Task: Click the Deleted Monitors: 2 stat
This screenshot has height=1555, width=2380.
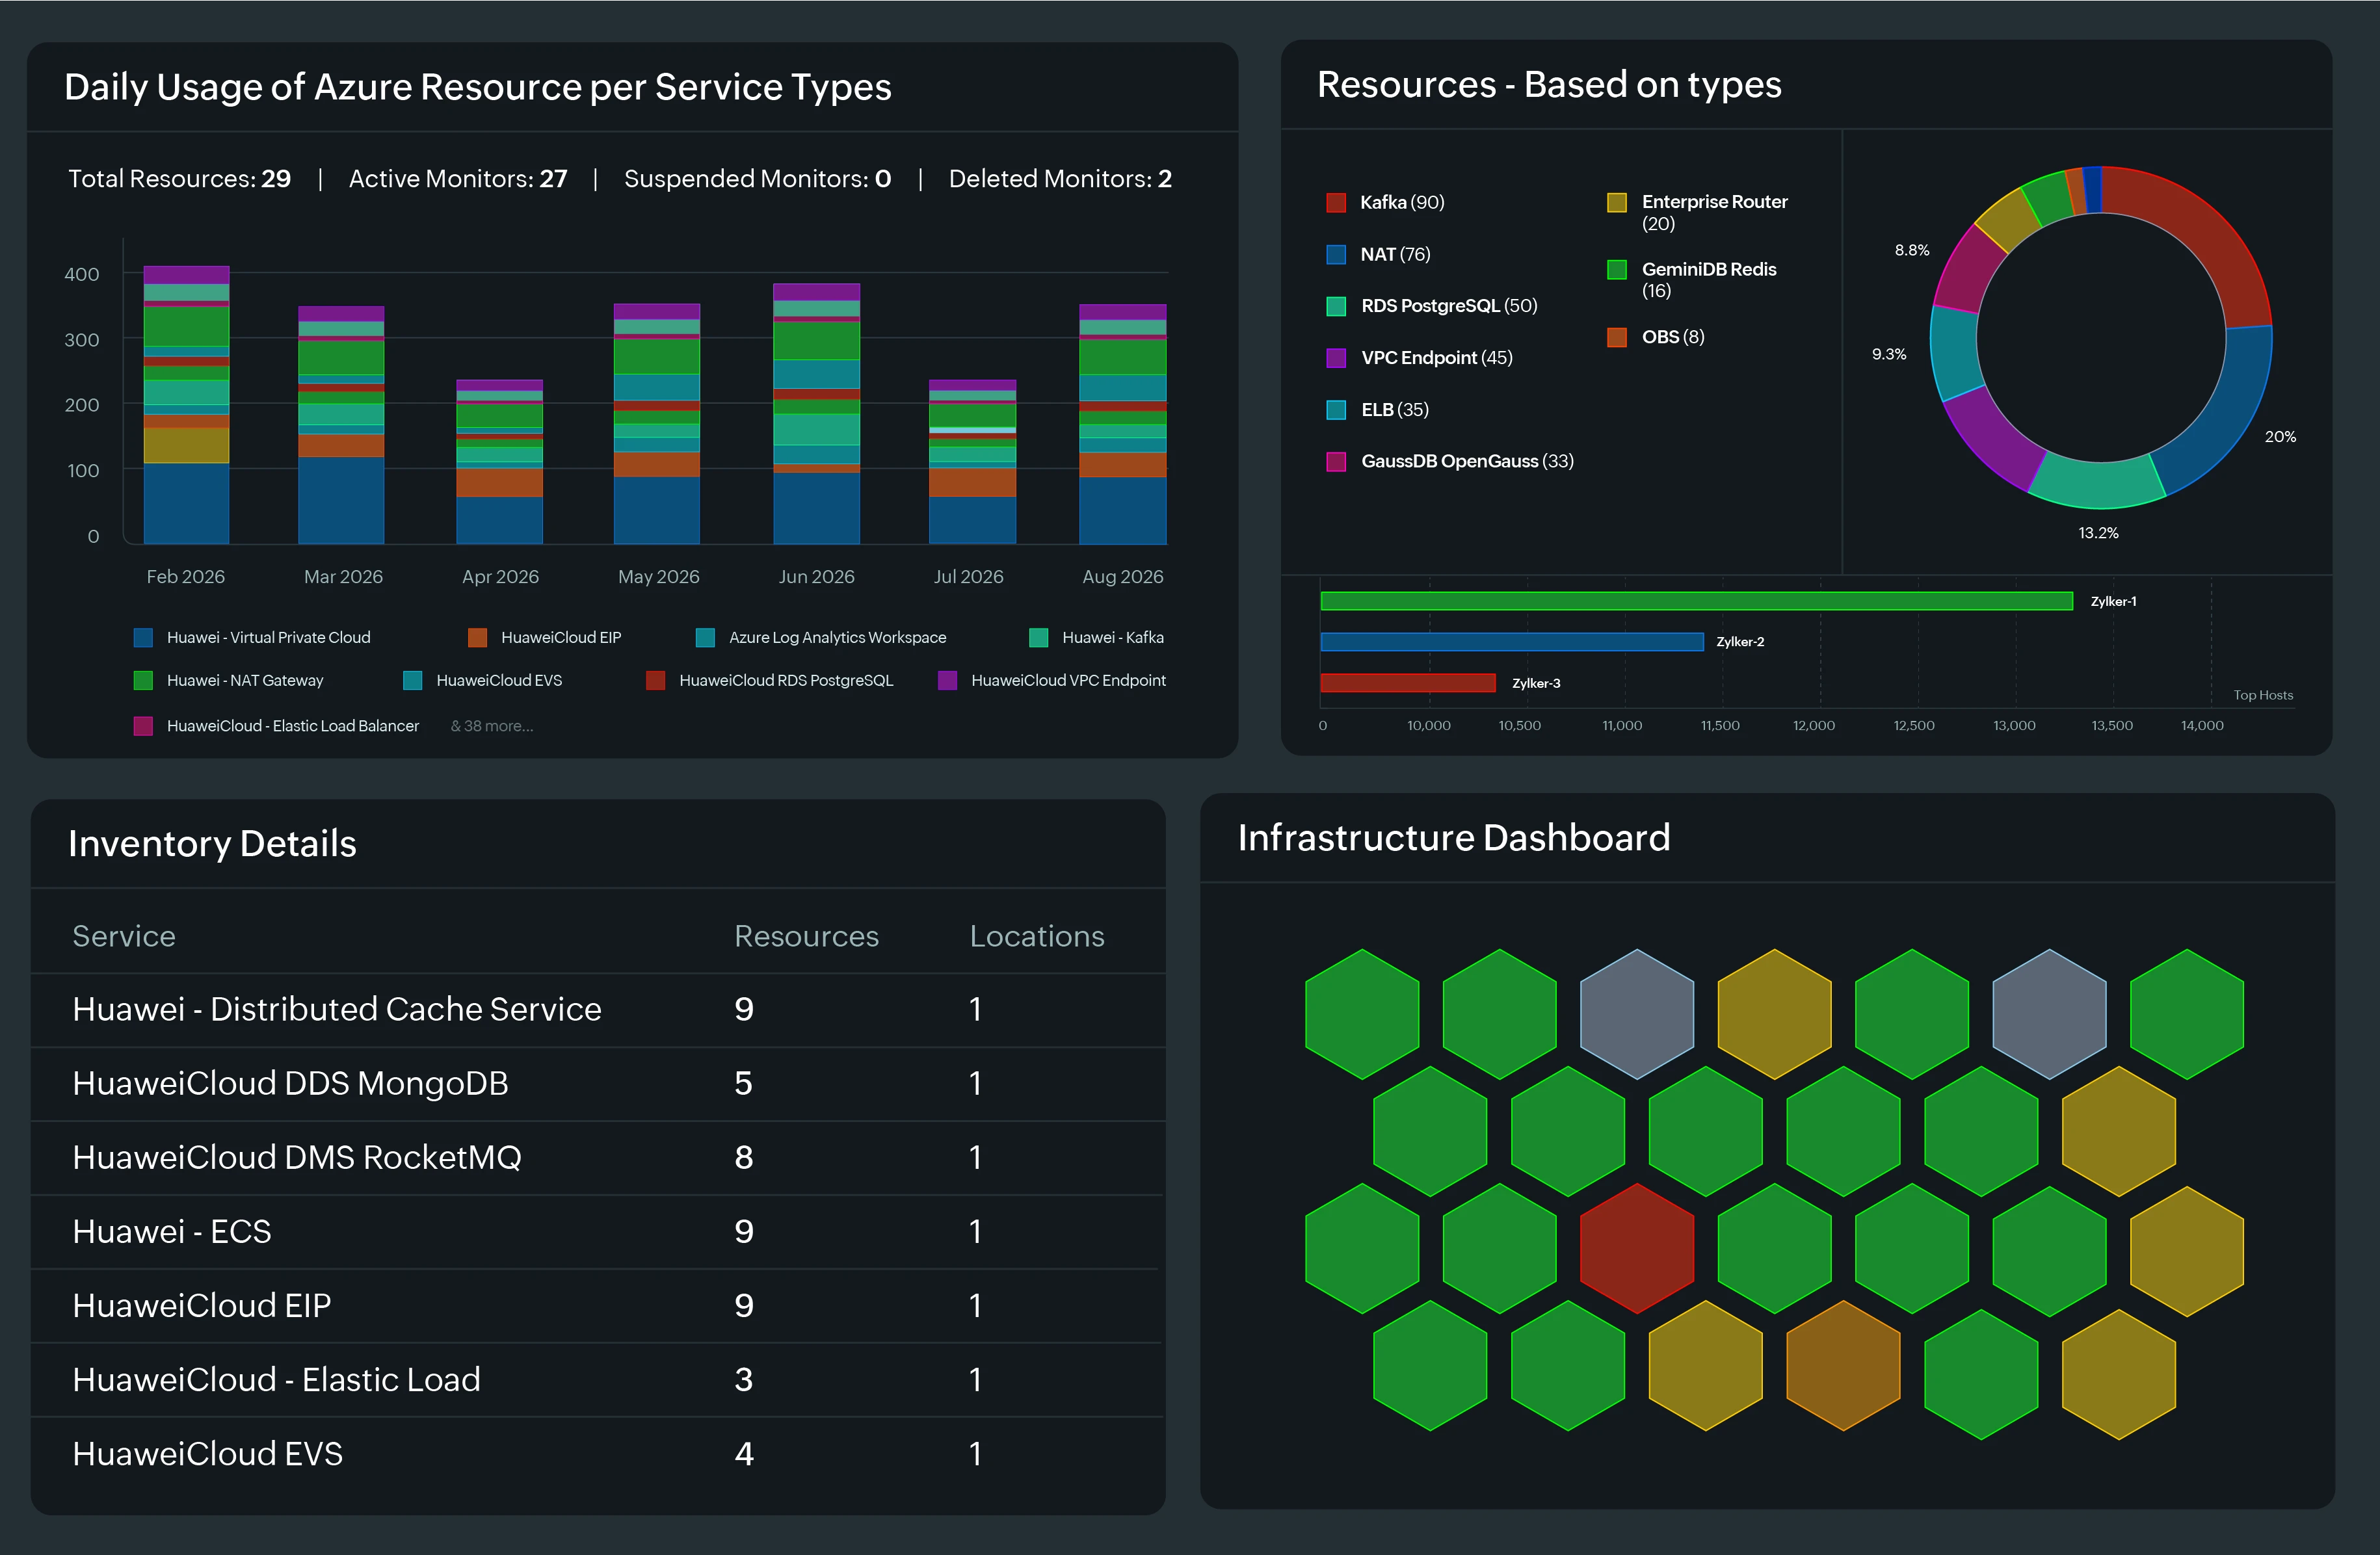Action: [1060, 179]
